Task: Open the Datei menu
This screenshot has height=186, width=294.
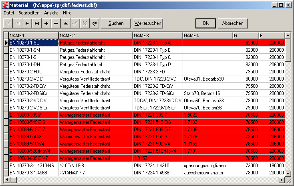Action: [9, 13]
